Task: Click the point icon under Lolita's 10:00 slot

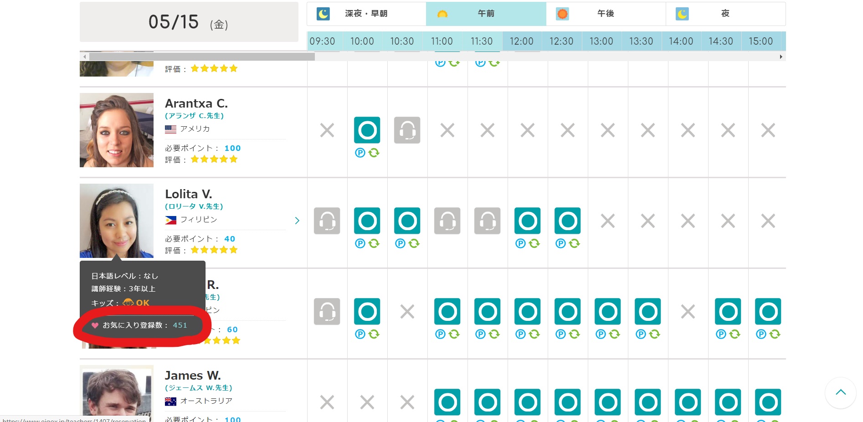Action: pyautogui.click(x=360, y=243)
